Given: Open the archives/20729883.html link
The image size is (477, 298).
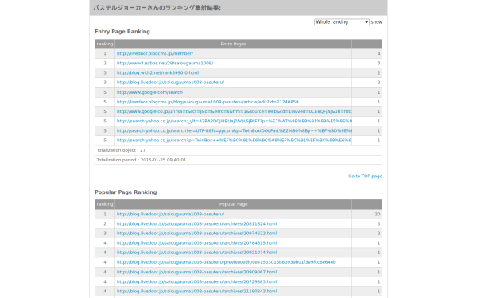Looking at the screenshot, I should (x=197, y=281).
